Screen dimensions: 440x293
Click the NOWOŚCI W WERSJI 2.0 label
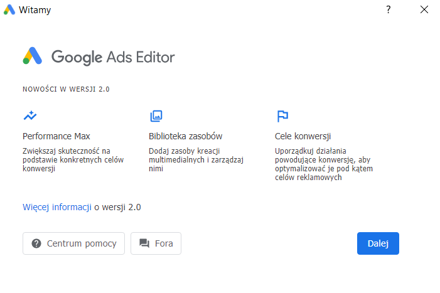pos(66,89)
